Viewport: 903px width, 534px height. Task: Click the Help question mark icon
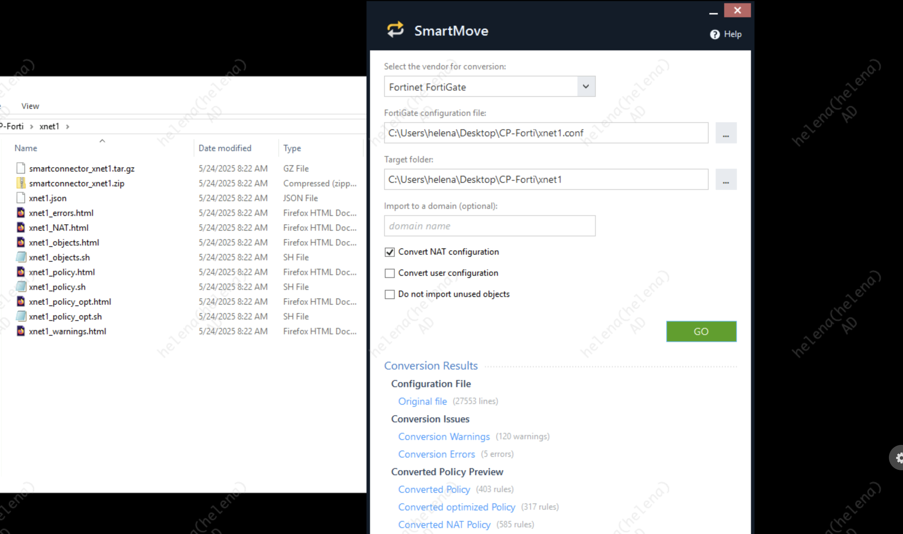pyautogui.click(x=715, y=35)
